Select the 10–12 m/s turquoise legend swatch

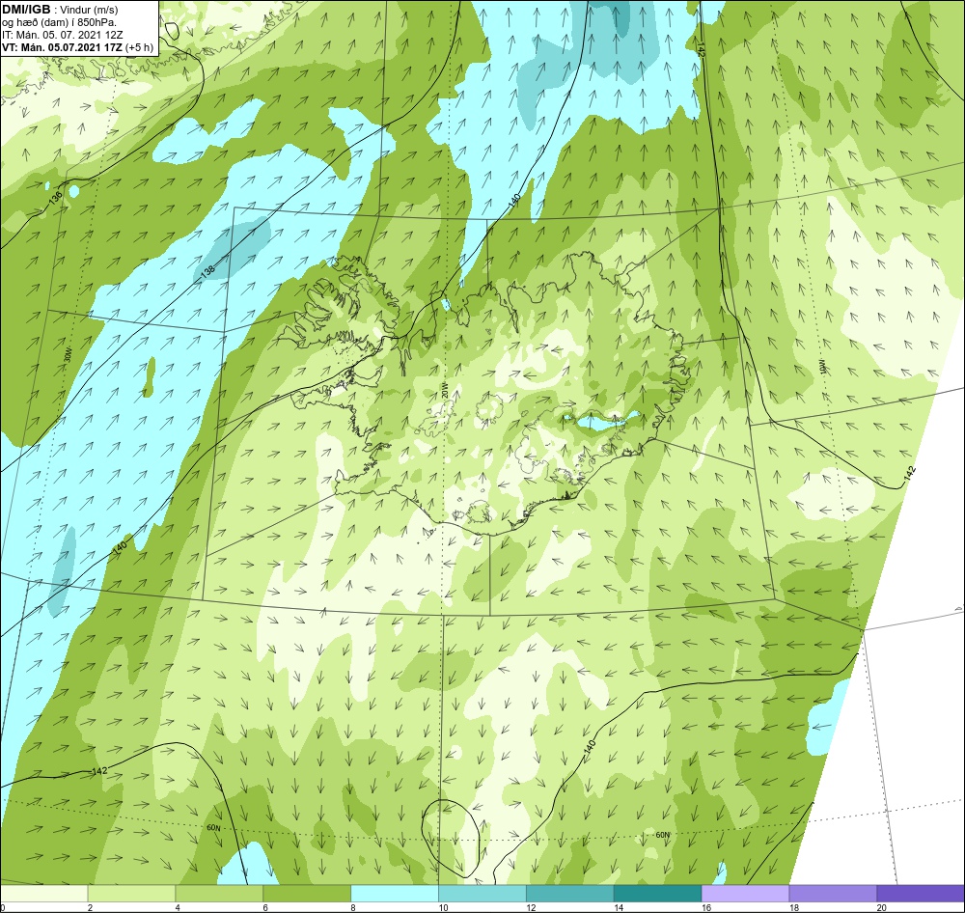point(482,893)
